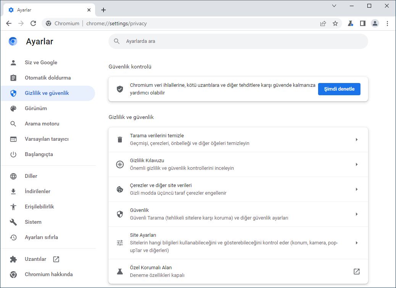
Task: Expand arrow for Güvenlik row
Action: [357, 214]
